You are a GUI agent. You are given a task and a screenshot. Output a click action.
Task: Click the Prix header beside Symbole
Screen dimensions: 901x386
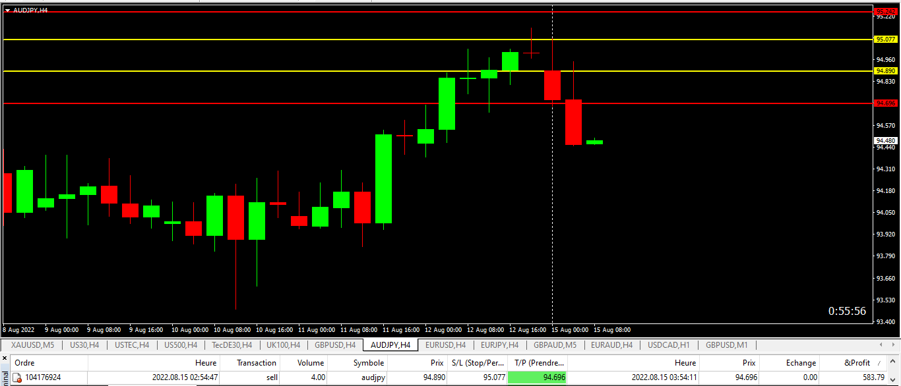[417, 363]
